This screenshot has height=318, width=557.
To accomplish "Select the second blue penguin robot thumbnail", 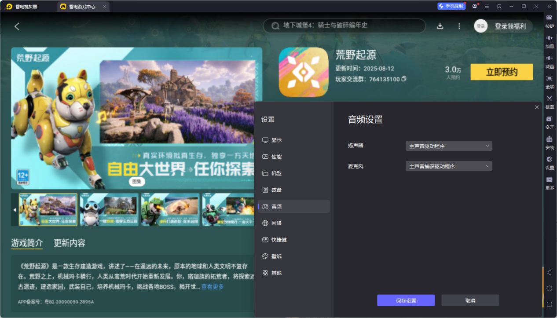I will [109, 210].
